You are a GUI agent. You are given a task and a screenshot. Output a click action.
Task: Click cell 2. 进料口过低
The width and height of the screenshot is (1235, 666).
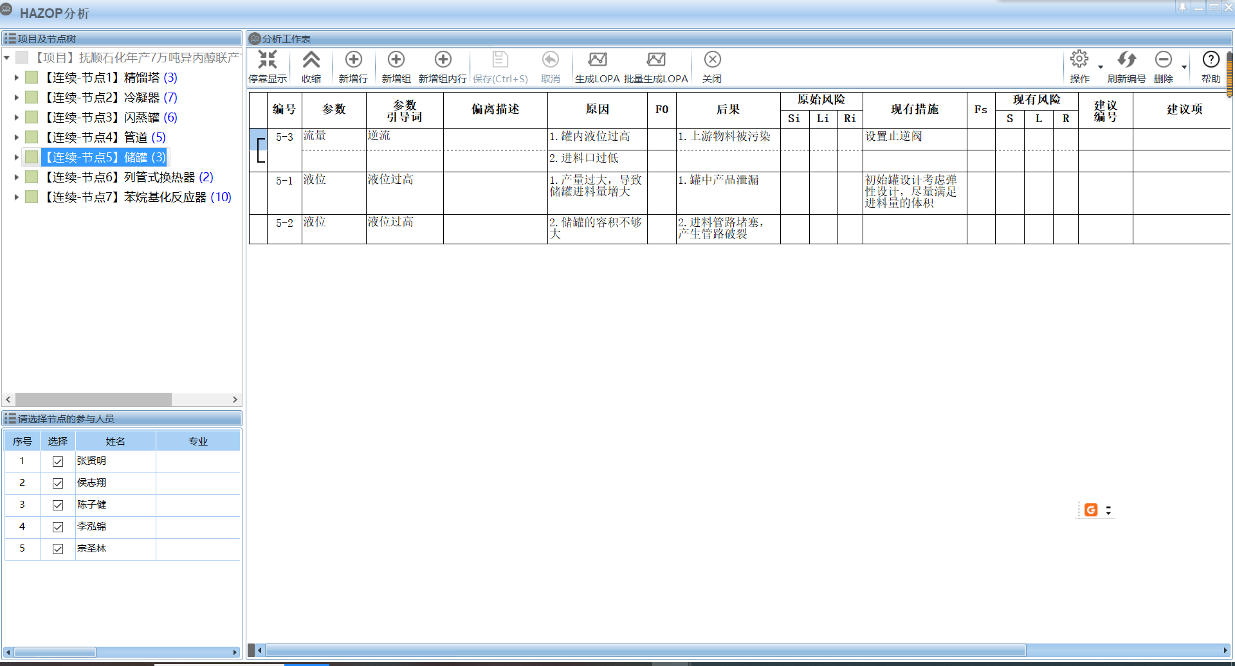click(598, 161)
